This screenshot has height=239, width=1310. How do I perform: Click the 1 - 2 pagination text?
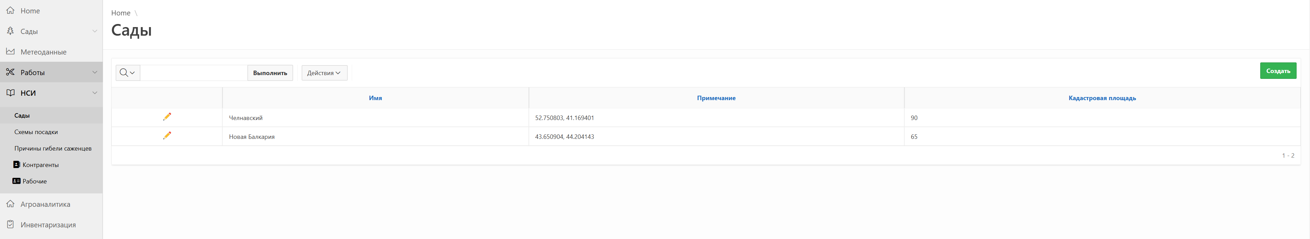click(1288, 156)
